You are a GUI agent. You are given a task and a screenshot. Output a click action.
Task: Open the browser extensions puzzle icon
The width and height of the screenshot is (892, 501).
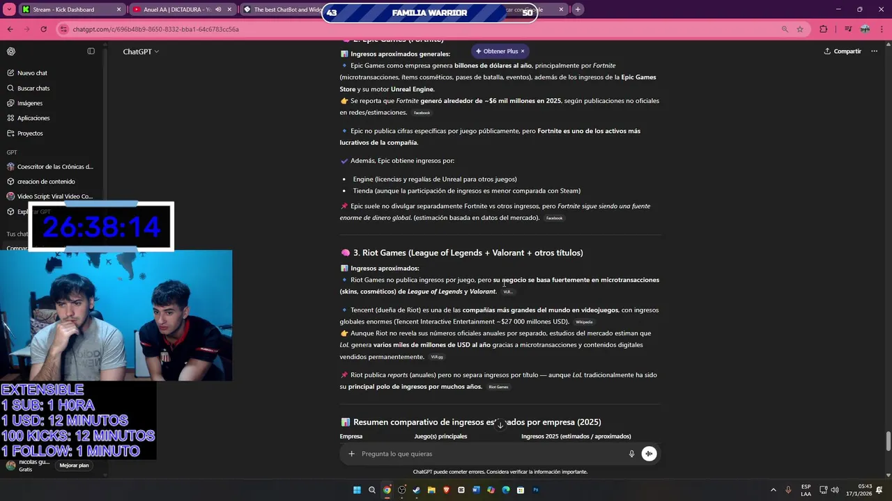coord(824,29)
